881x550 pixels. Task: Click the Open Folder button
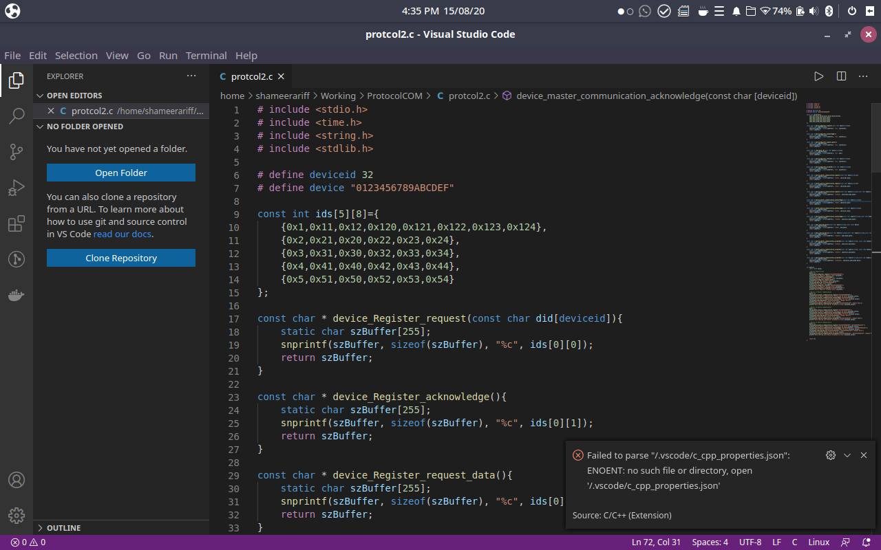pyautogui.click(x=120, y=173)
